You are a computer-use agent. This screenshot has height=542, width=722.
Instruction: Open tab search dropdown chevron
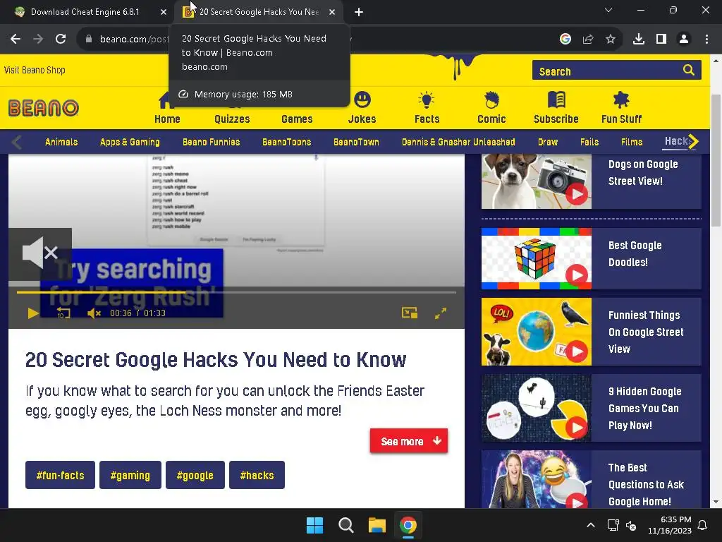(x=608, y=10)
